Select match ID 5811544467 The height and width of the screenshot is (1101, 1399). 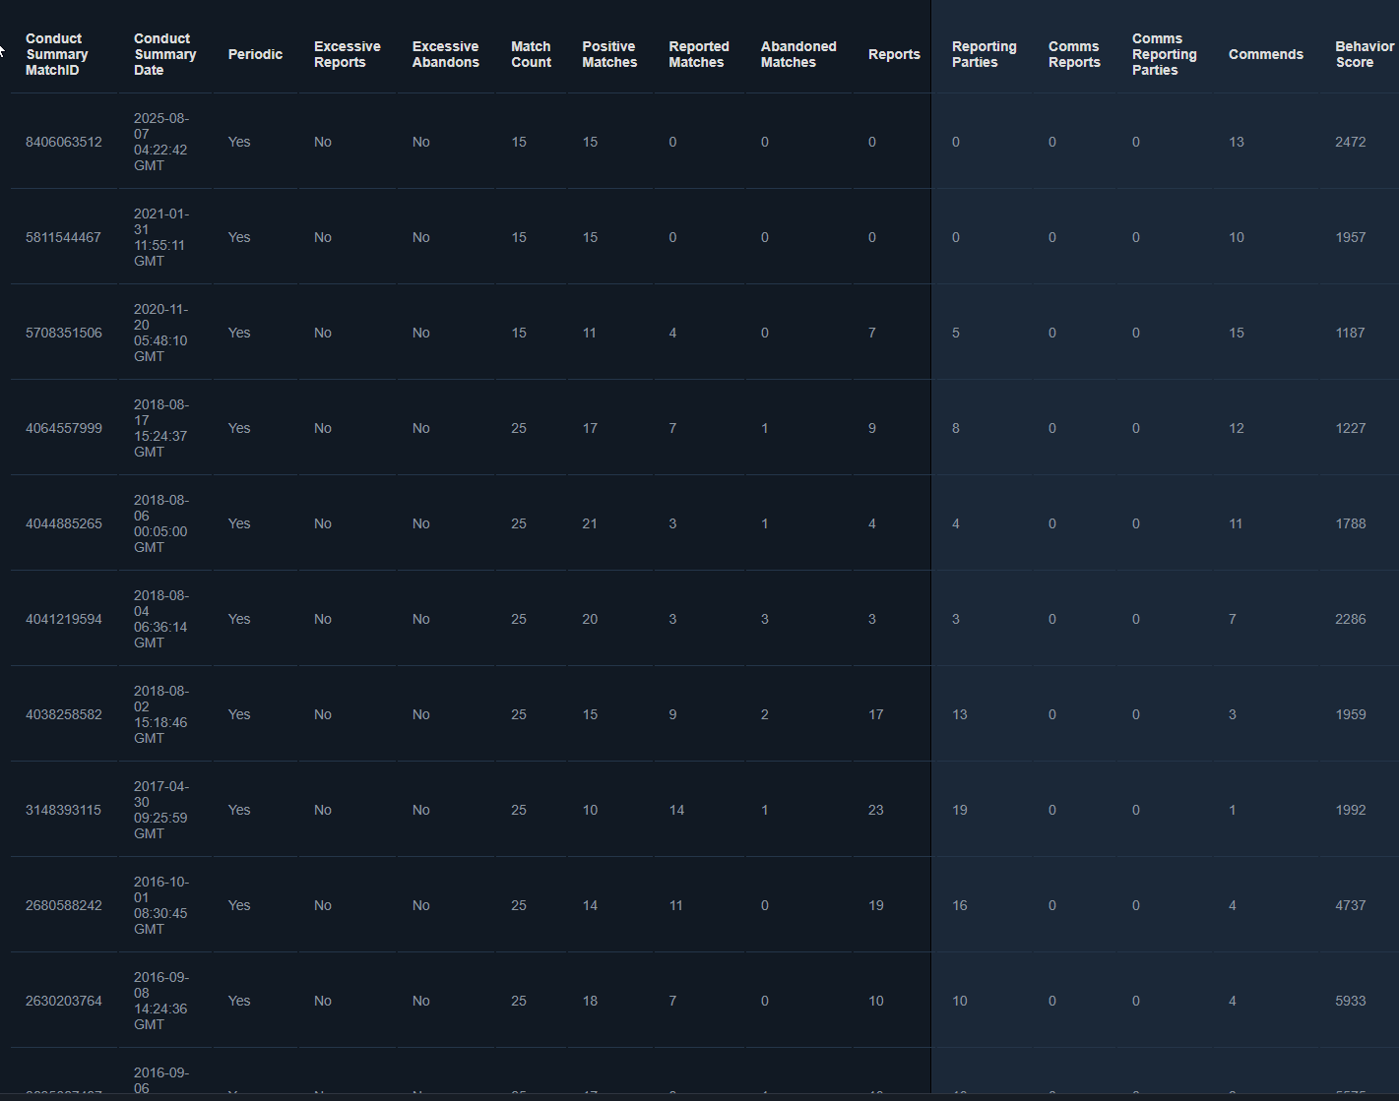pos(63,237)
